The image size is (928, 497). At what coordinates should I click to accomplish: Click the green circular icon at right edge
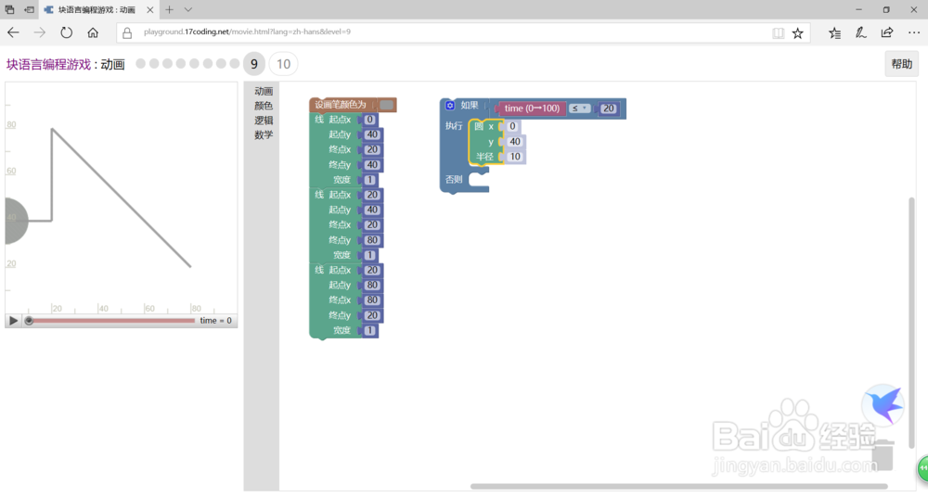[x=922, y=468]
